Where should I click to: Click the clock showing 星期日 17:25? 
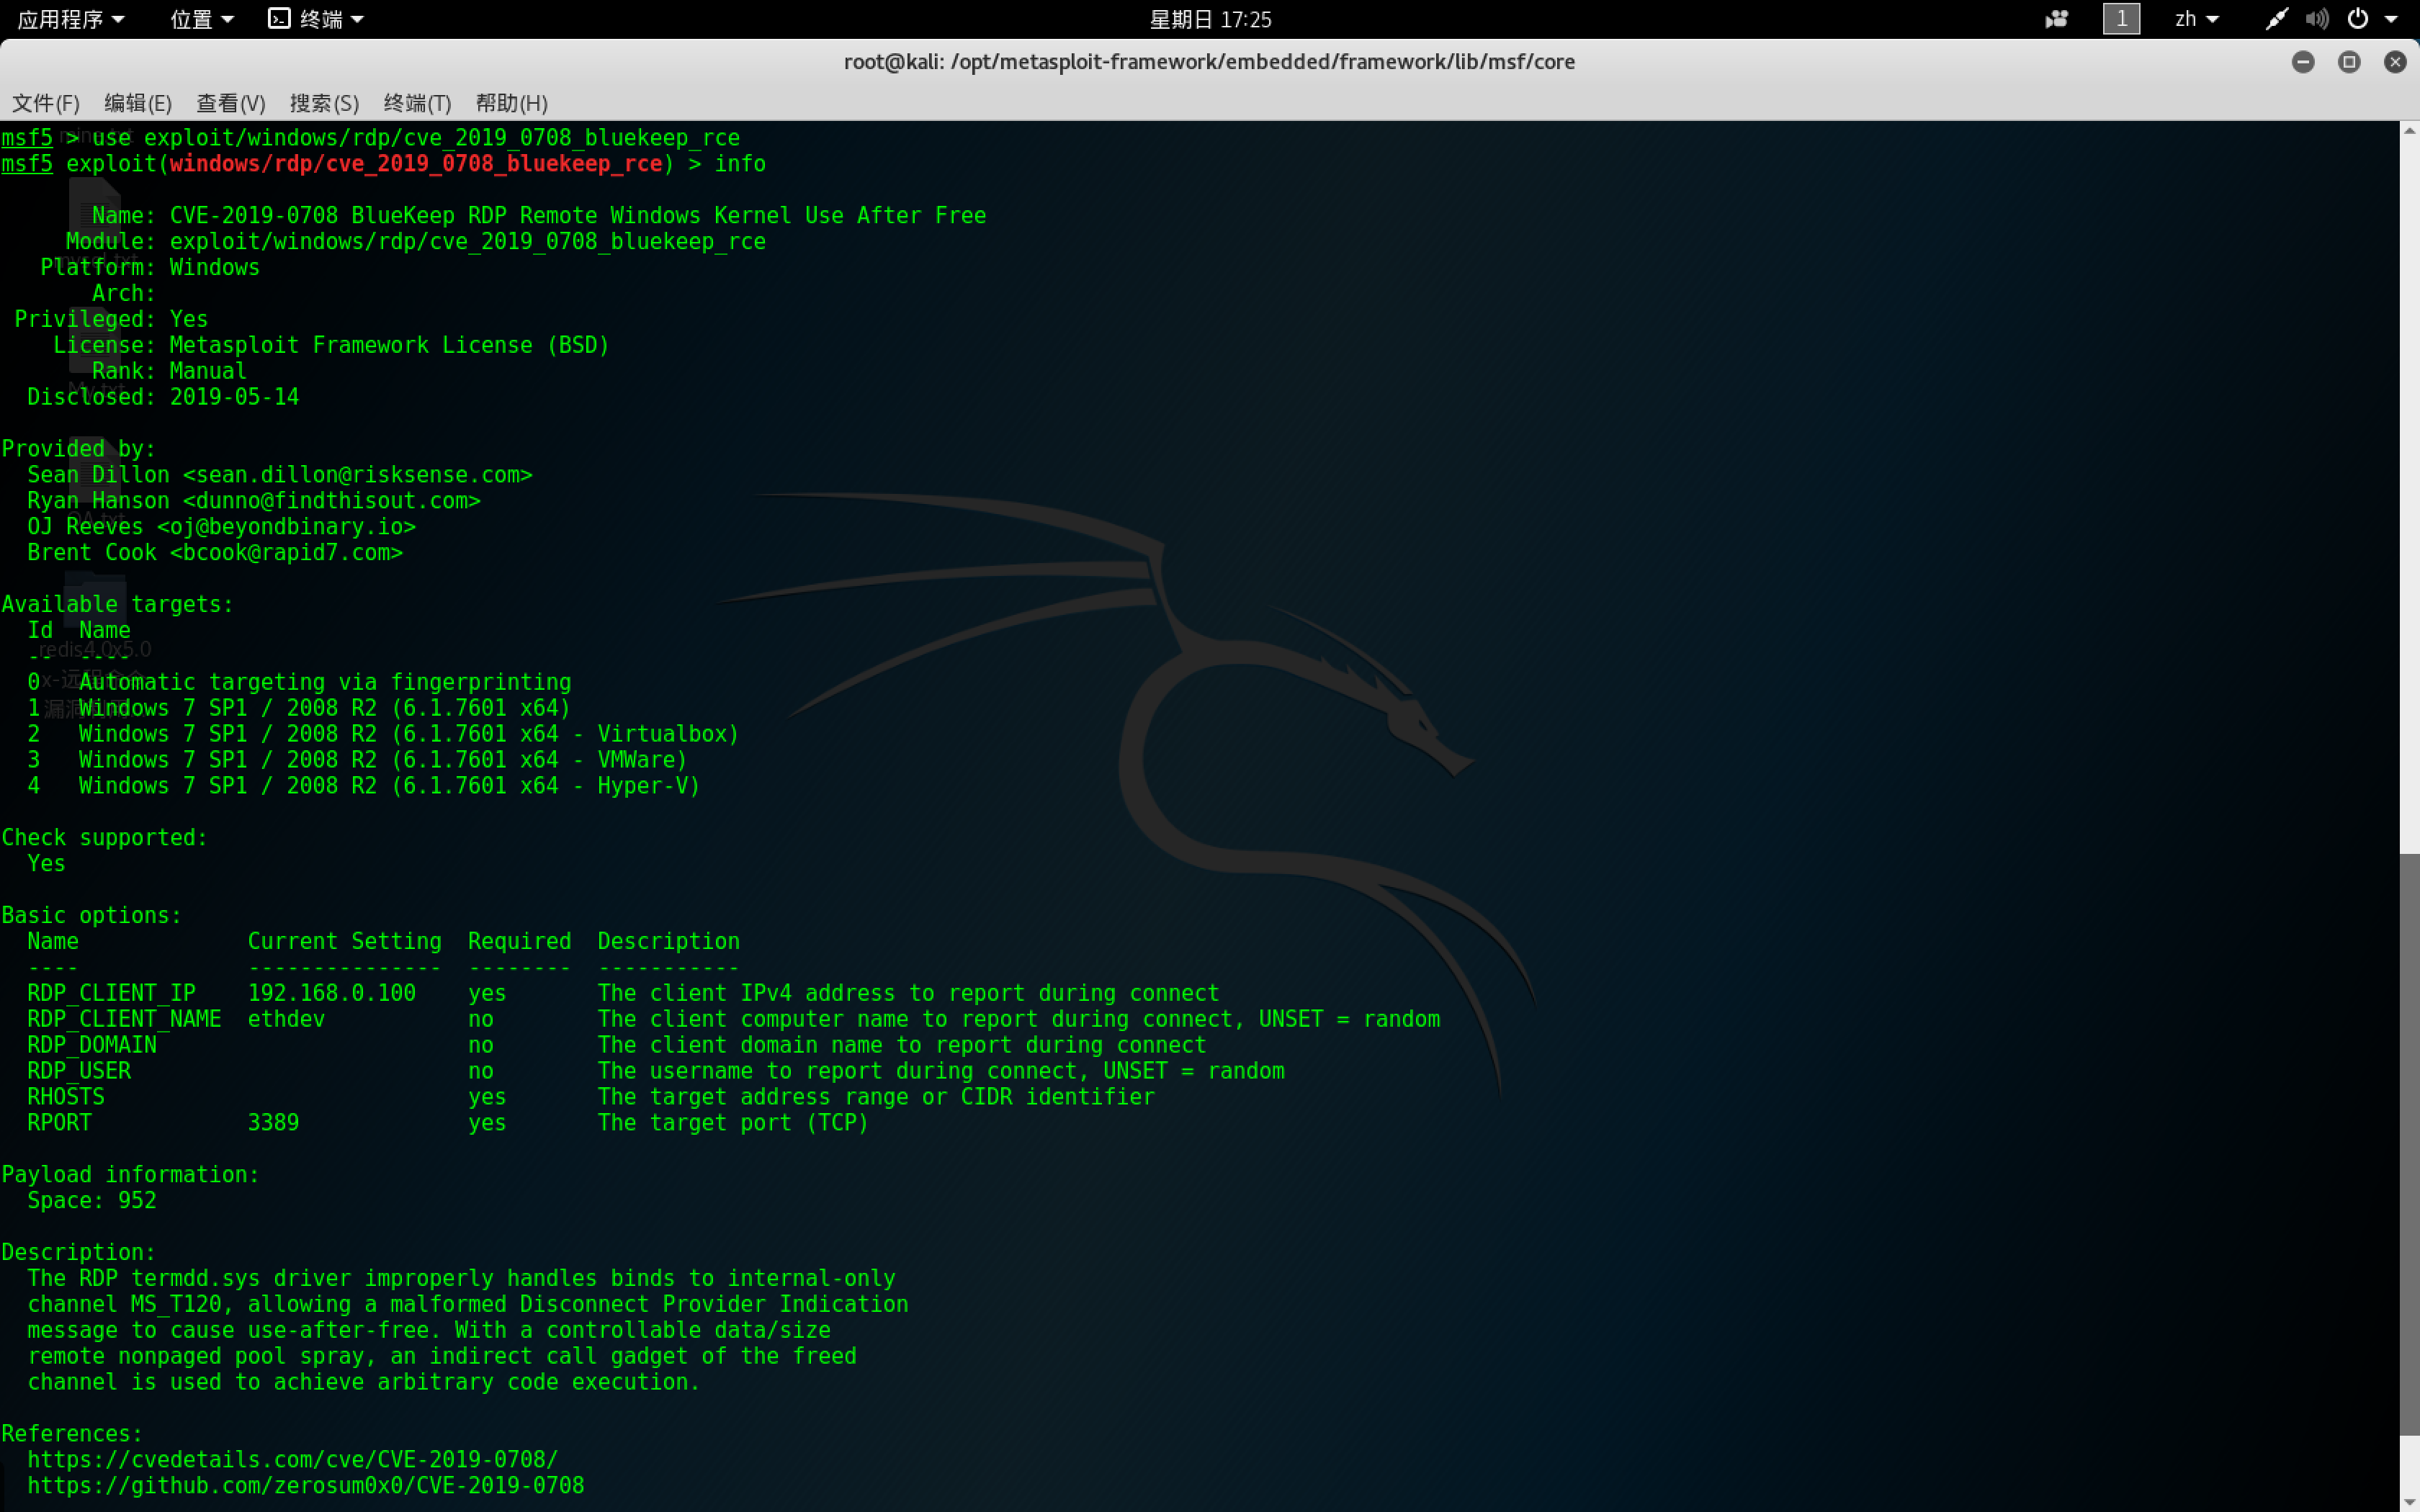(1210, 19)
